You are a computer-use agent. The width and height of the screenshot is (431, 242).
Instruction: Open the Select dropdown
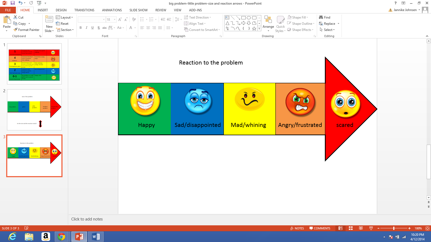click(327, 30)
